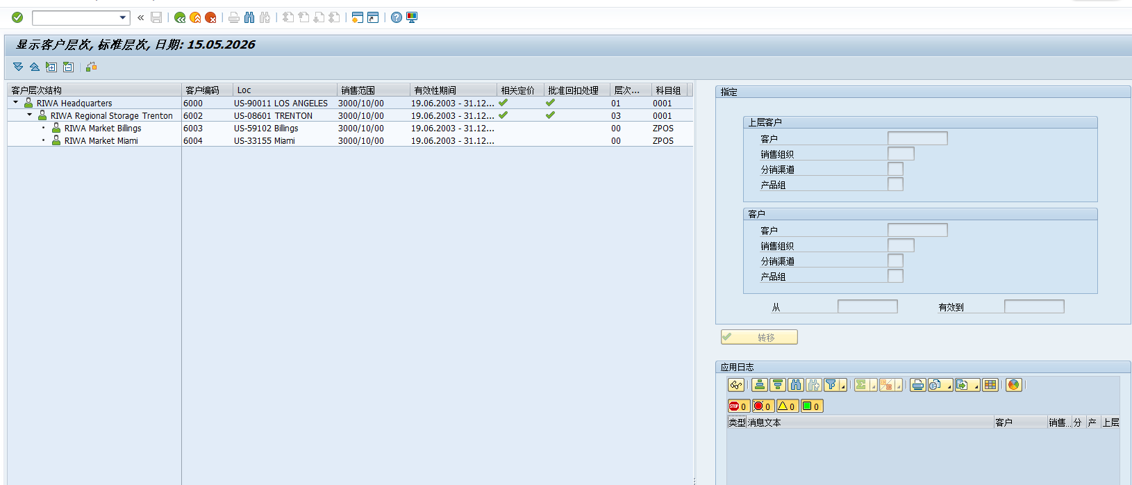Open the filter dropdown arrow in log toolbar

(843, 386)
